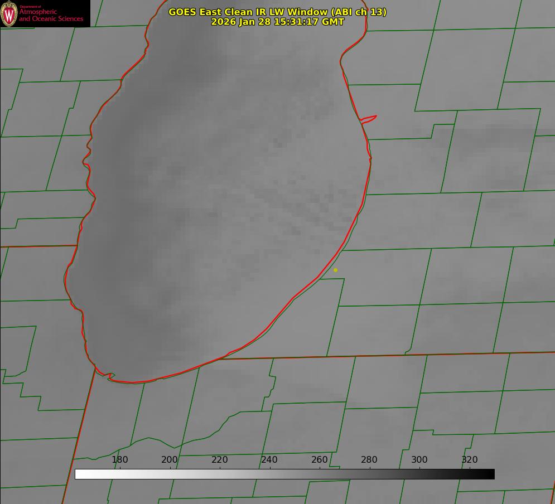Click the 300 colorbar tick label
555x504 pixels.
[x=419, y=460]
